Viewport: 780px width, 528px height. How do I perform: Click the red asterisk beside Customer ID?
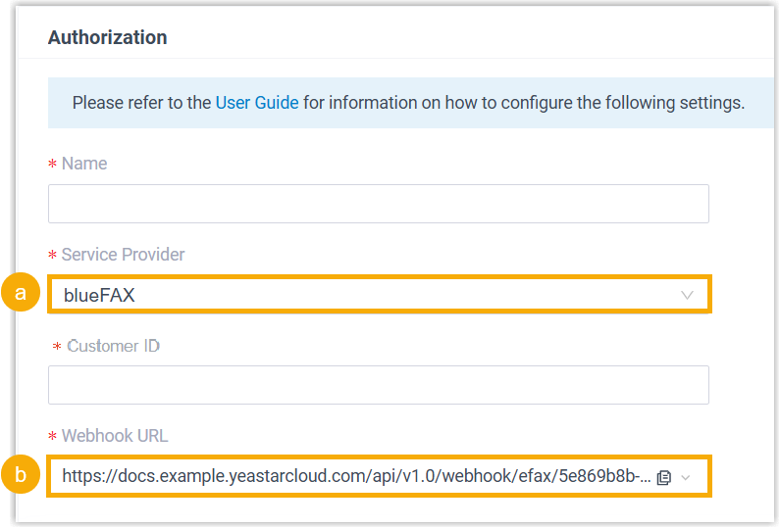point(57,348)
